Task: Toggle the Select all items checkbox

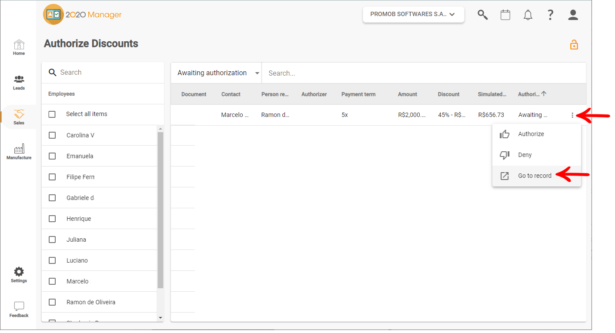Action: (52, 114)
